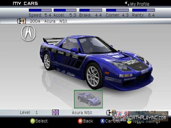
Task: Click the 'Accel: 5.3' value
Action: click(x=65, y=15)
